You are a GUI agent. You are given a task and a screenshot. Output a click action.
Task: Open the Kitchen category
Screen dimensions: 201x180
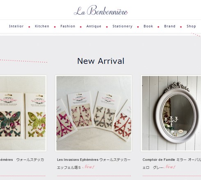pyautogui.click(x=42, y=26)
